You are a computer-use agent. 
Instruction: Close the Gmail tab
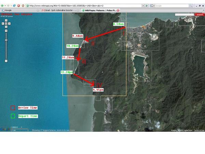coord(78,10)
